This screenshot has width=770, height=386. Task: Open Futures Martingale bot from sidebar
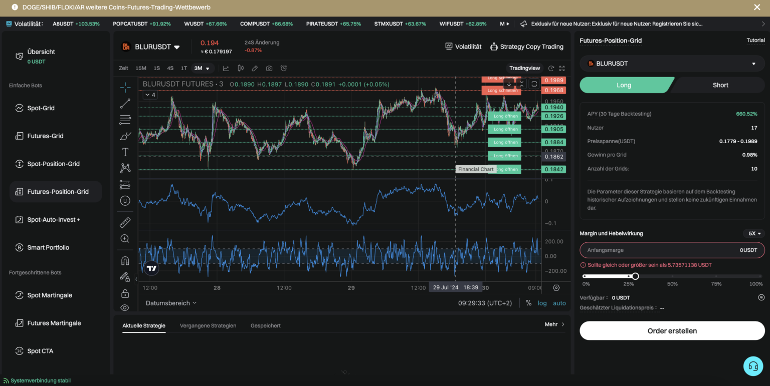tap(54, 323)
